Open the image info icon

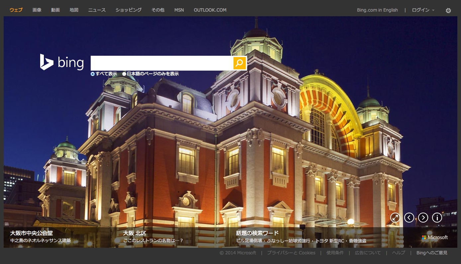(x=437, y=218)
